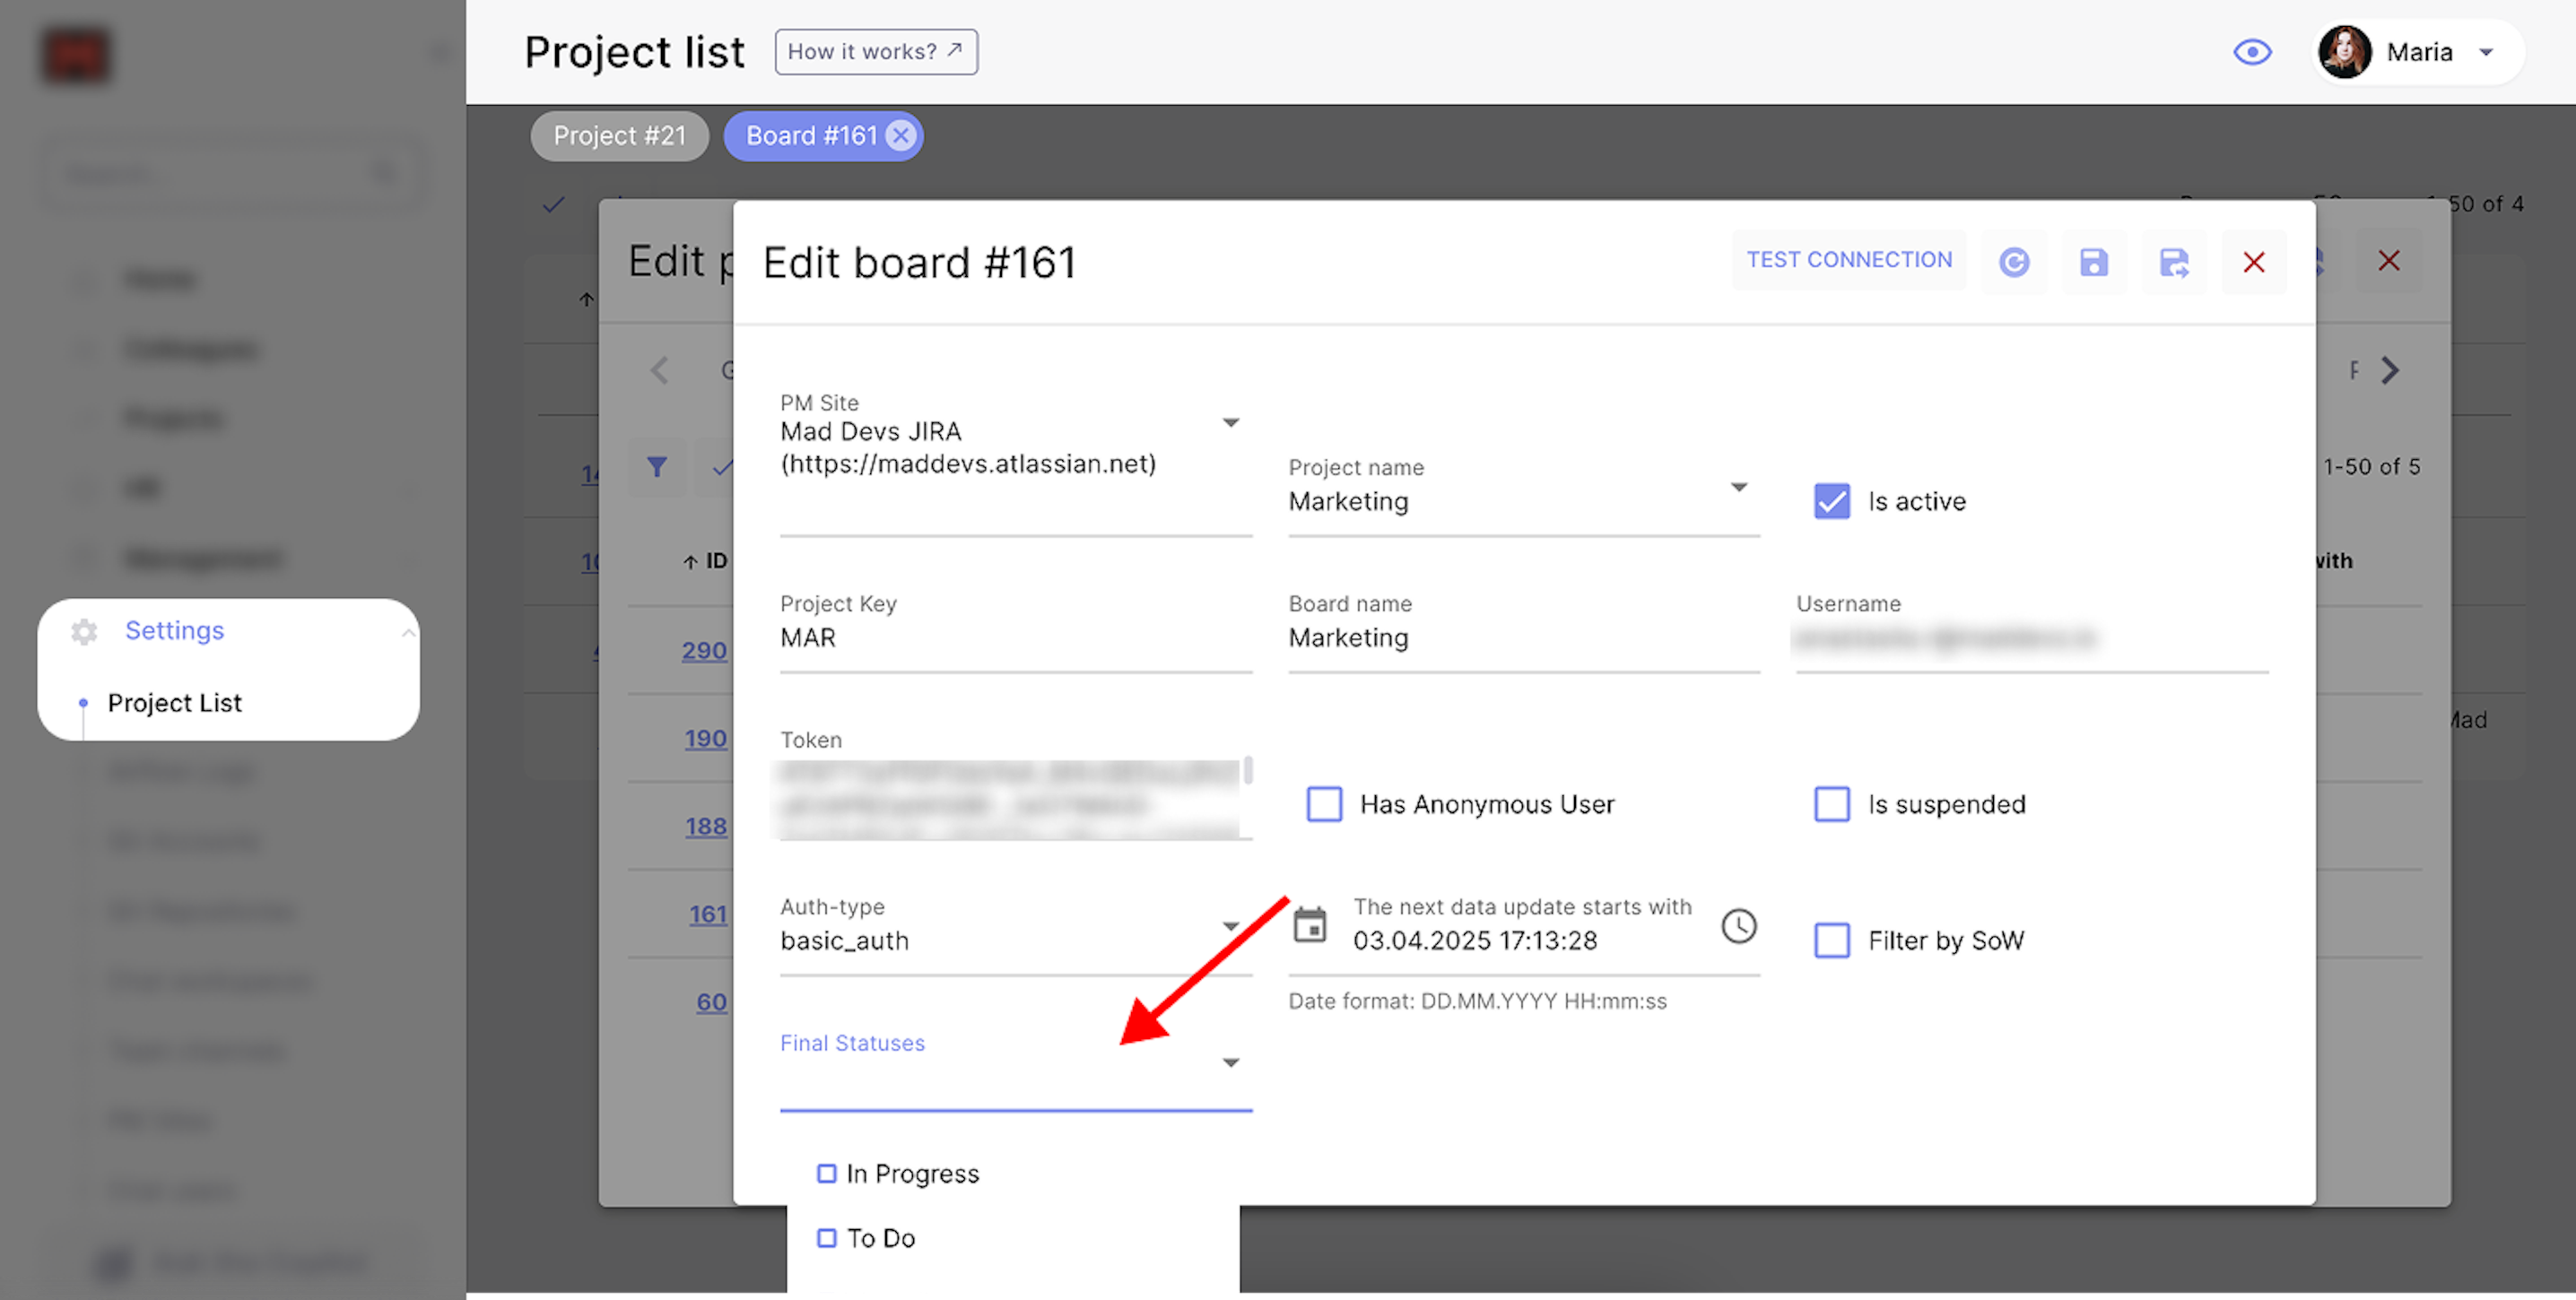Sort by ID column header
The width and height of the screenshot is (2576, 1300).
(x=705, y=561)
